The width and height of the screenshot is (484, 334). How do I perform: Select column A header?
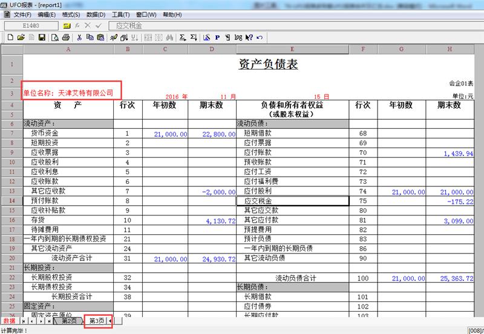tap(68, 49)
